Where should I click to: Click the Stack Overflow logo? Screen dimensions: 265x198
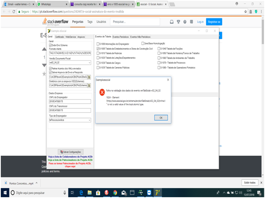pyautogui.click(x=55, y=22)
